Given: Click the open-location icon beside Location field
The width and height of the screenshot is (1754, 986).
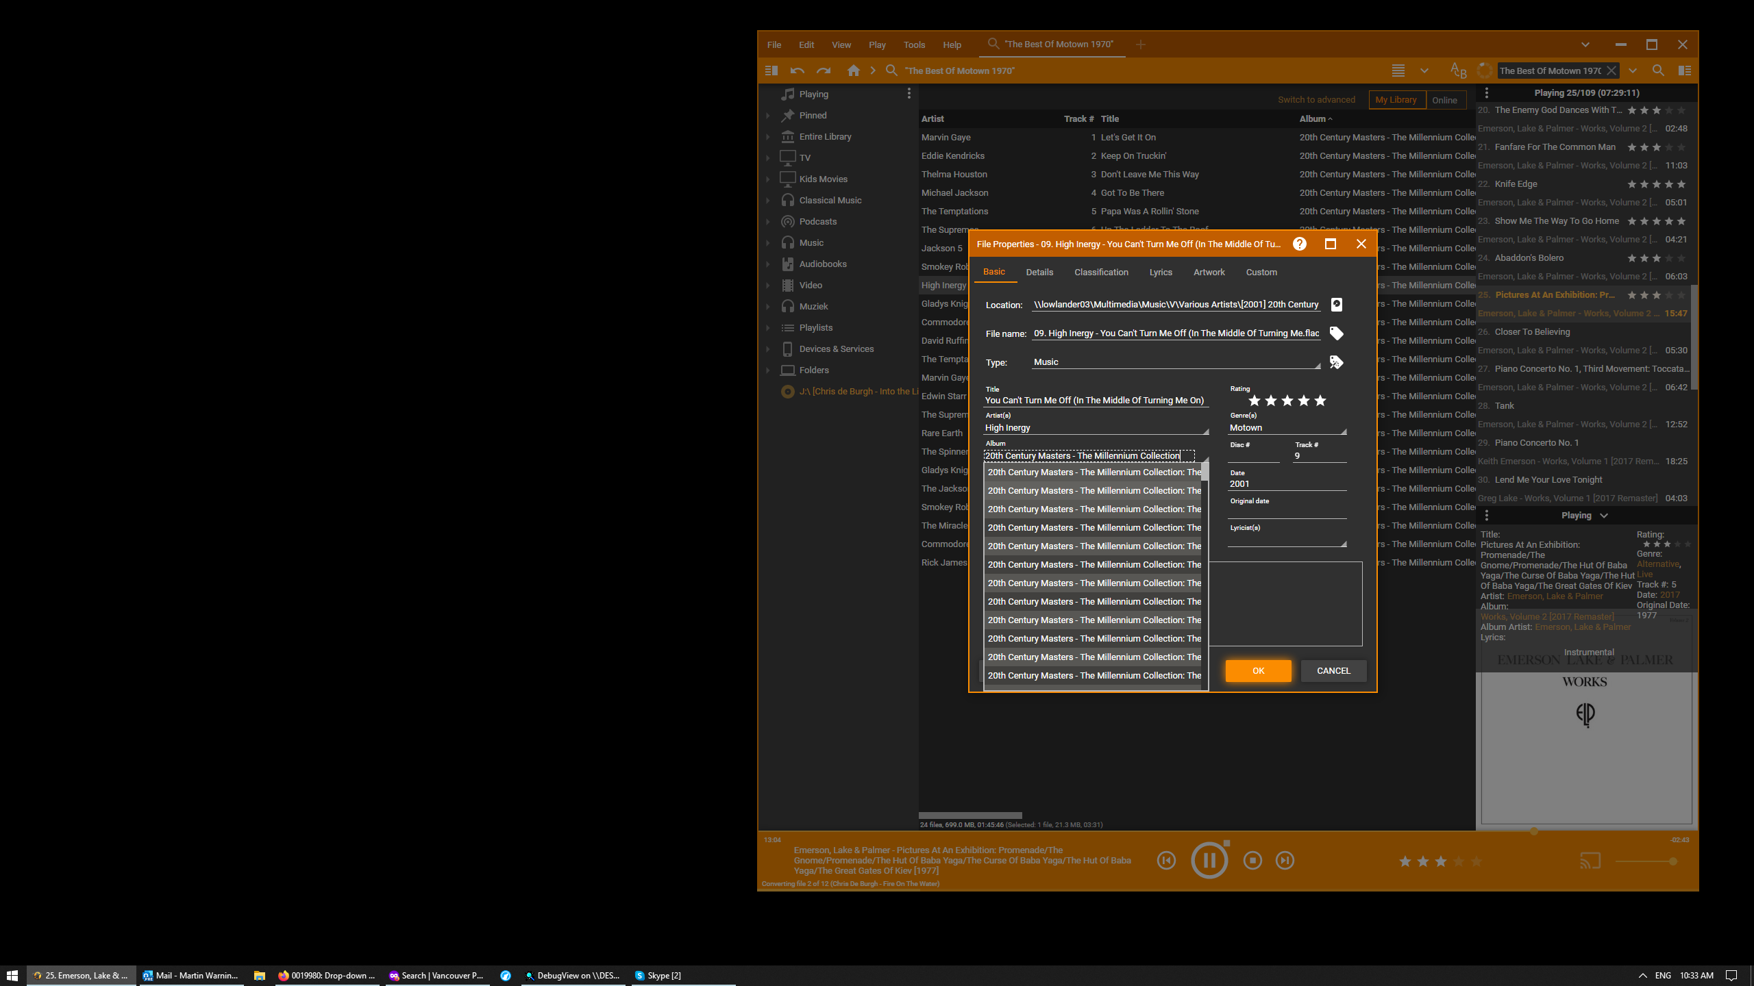Looking at the screenshot, I should pyautogui.click(x=1336, y=305).
